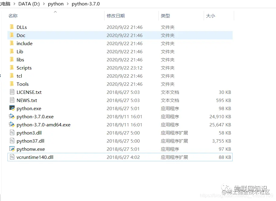Click the Lib folder icon
The width and height of the screenshot is (276, 201).
[12, 51]
